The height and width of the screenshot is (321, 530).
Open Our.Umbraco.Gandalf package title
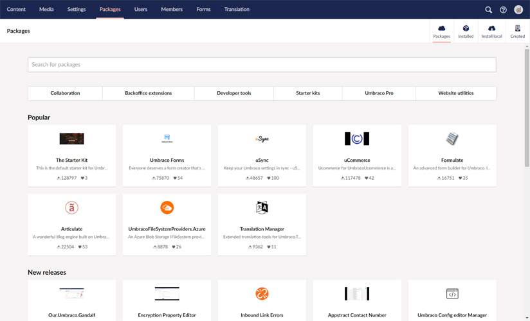point(71,315)
